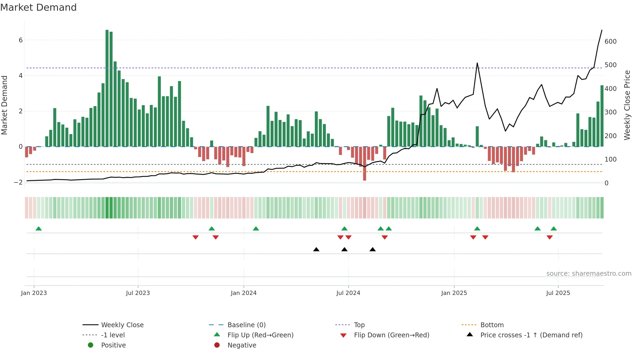
Task: Click the red flip-down triangle at Jul 2024
Action: 349,237
